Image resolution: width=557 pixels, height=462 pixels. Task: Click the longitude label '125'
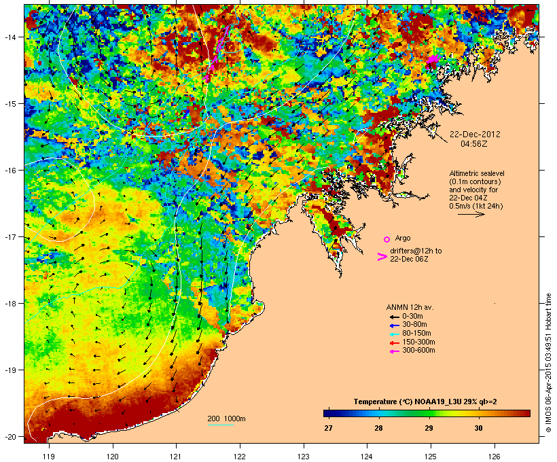[431, 457]
